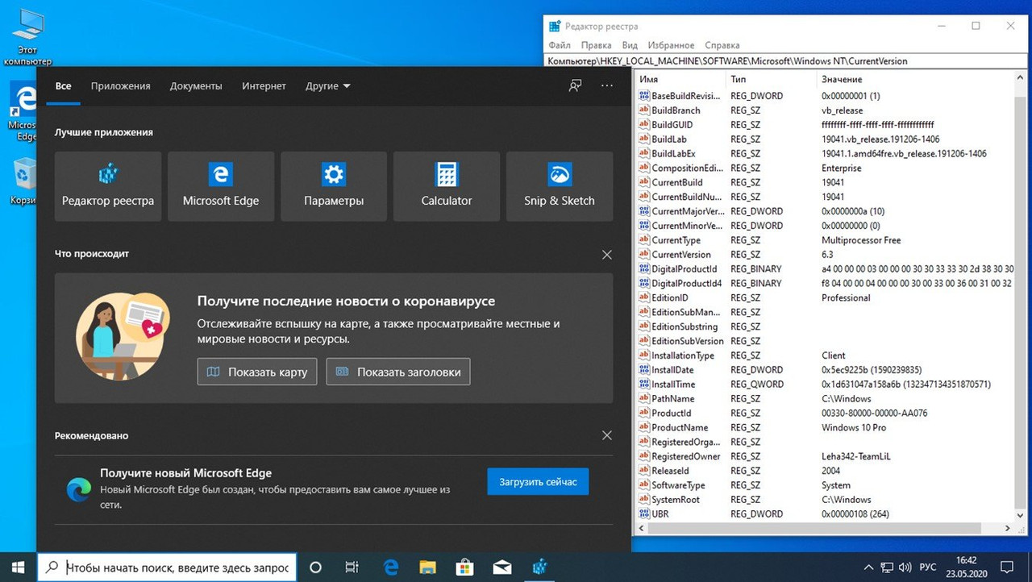
Task: Switch to the Приложения tab
Action: pos(120,85)
